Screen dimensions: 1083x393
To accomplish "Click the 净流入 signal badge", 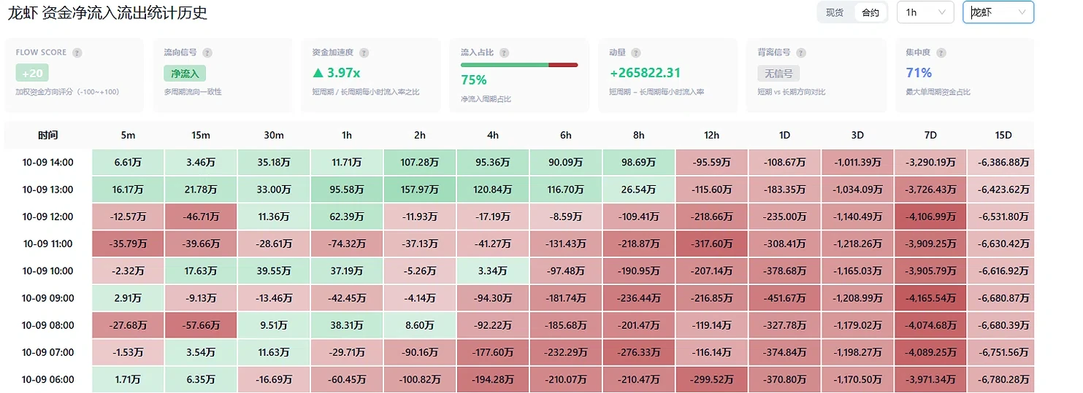I will 185,74.
